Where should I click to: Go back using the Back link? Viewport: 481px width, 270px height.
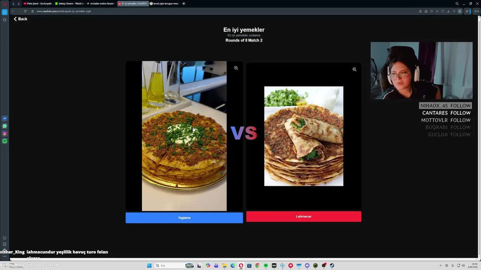21,19
